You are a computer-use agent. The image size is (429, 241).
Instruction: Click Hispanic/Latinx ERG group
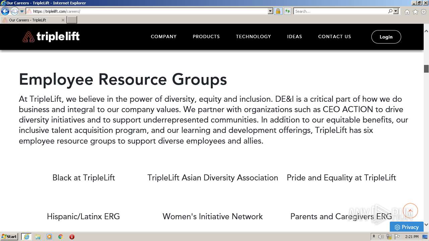coord(83,217)
